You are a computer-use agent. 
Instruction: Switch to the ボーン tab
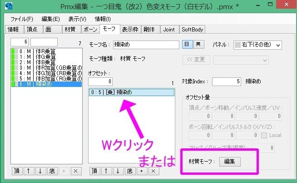coord(90,30)
